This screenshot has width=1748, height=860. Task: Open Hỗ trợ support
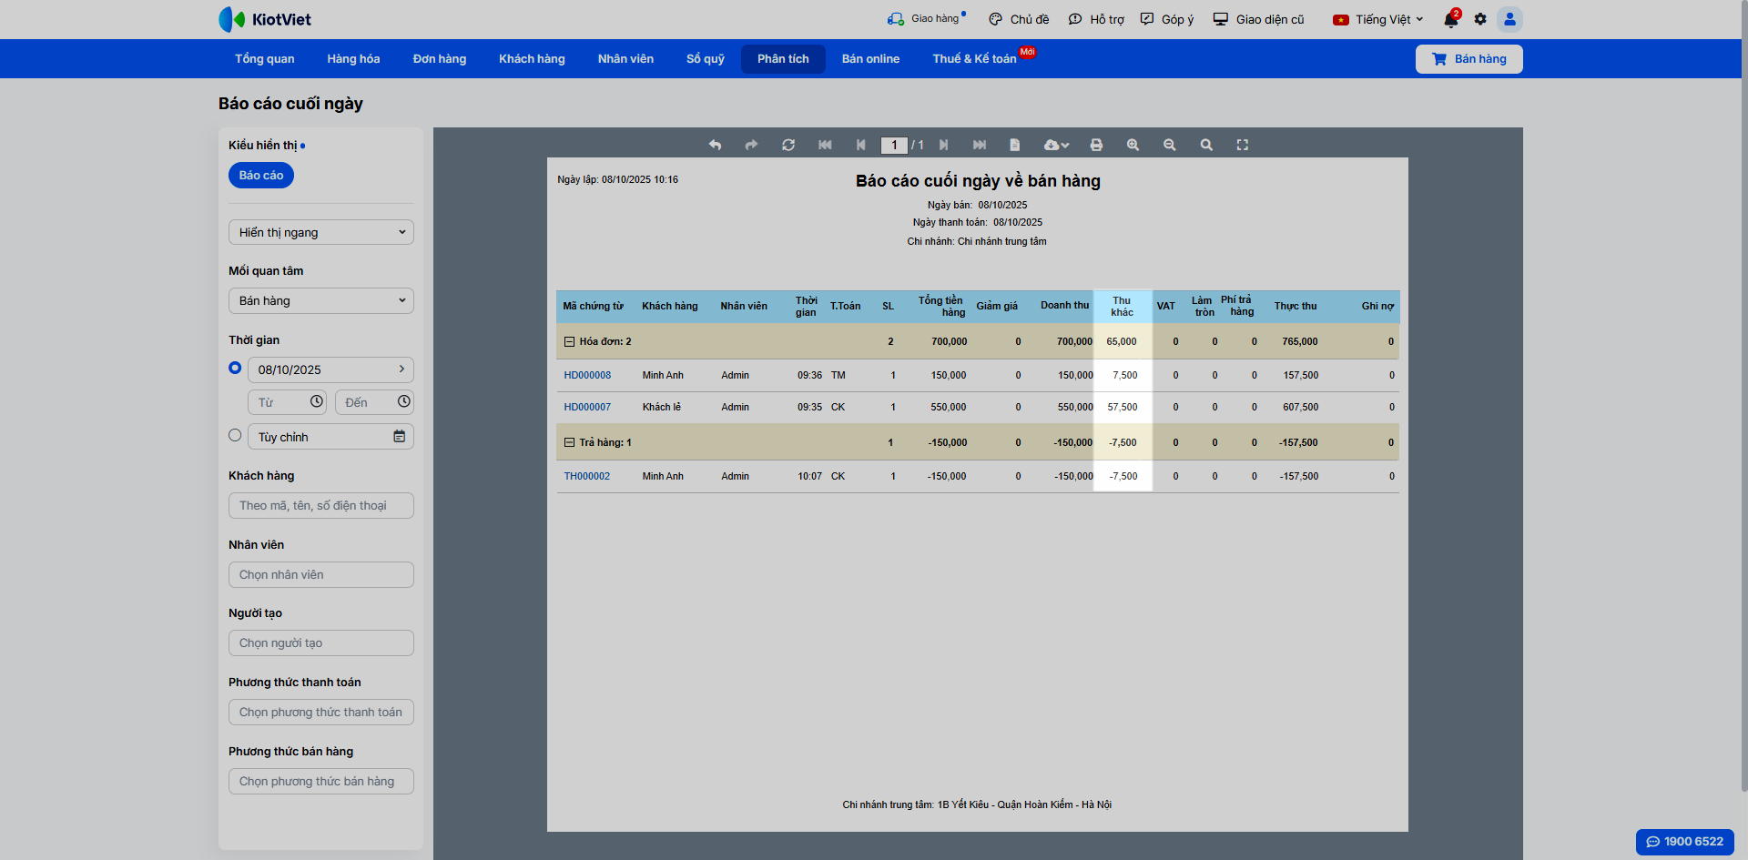click(1096, 19)
